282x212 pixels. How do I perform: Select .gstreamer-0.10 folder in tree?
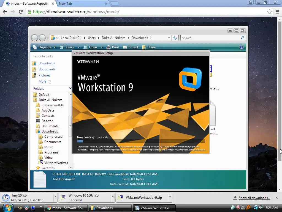53,105
